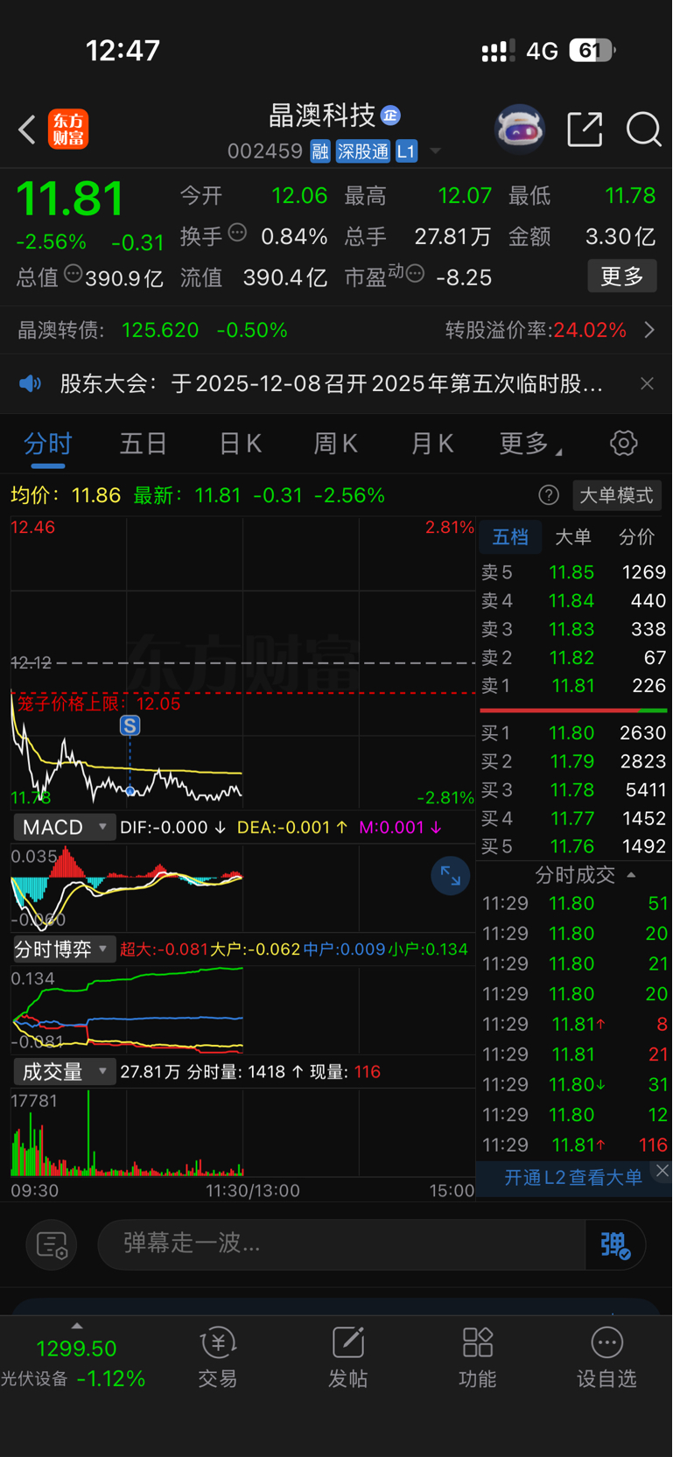Open the 转股溢价率 chevron

(649, 330)
